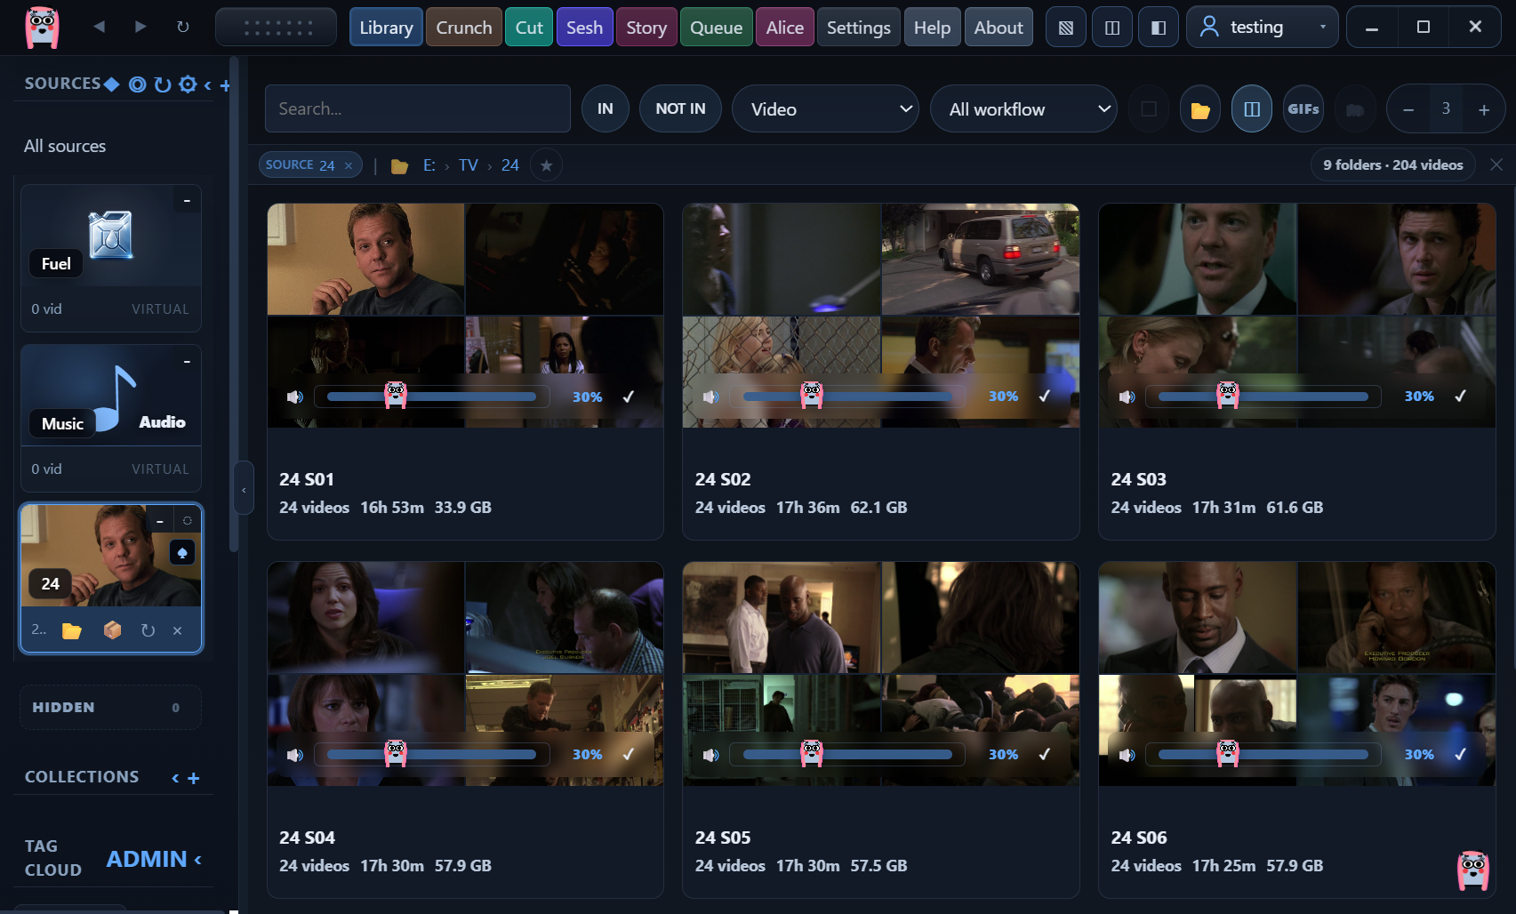Click the 24 S01 slider track
Screen dimensions: 1516x914
click(432, 397)
